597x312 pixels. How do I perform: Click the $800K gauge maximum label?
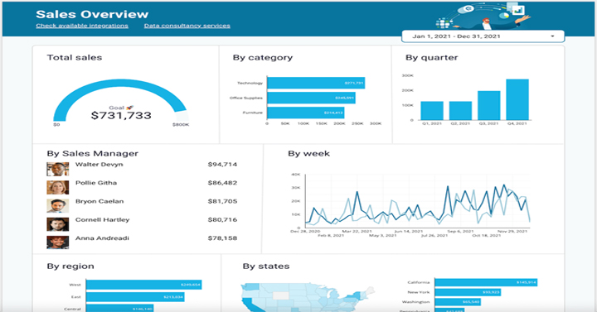[181, 125]
